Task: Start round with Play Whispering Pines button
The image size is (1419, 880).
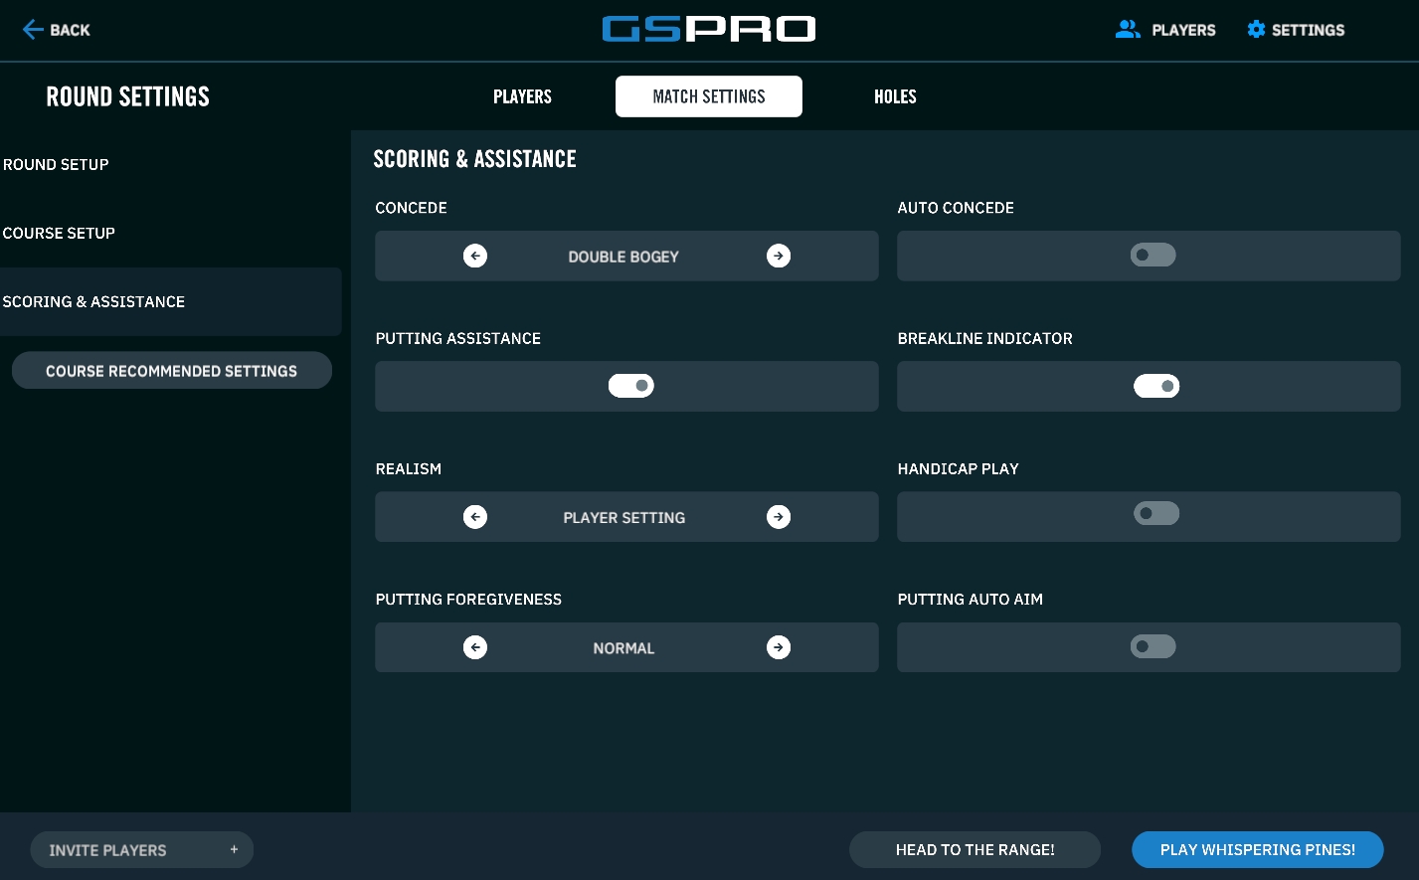Action: 1257,849
